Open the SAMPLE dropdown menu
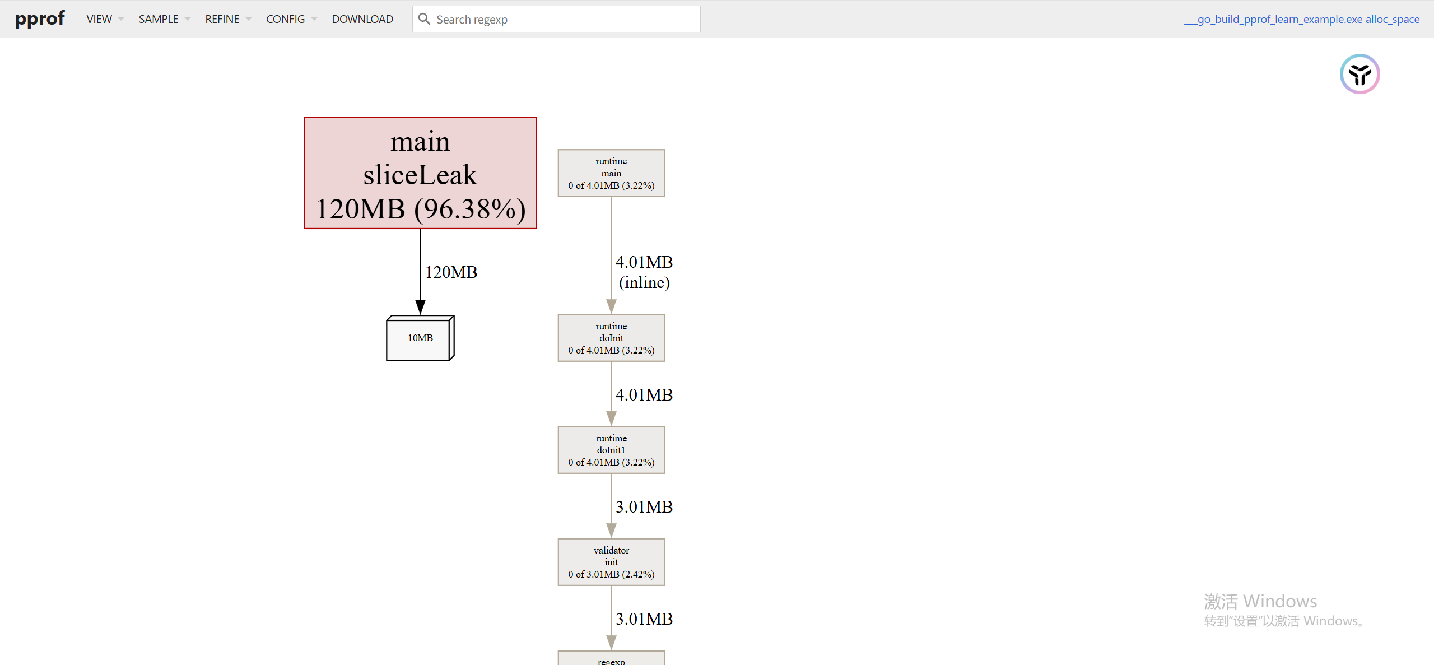Viewport: 1434px width, 665px height. click(164, 19)
